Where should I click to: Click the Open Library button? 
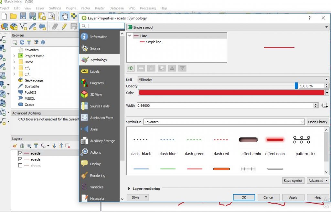point(317,122)
